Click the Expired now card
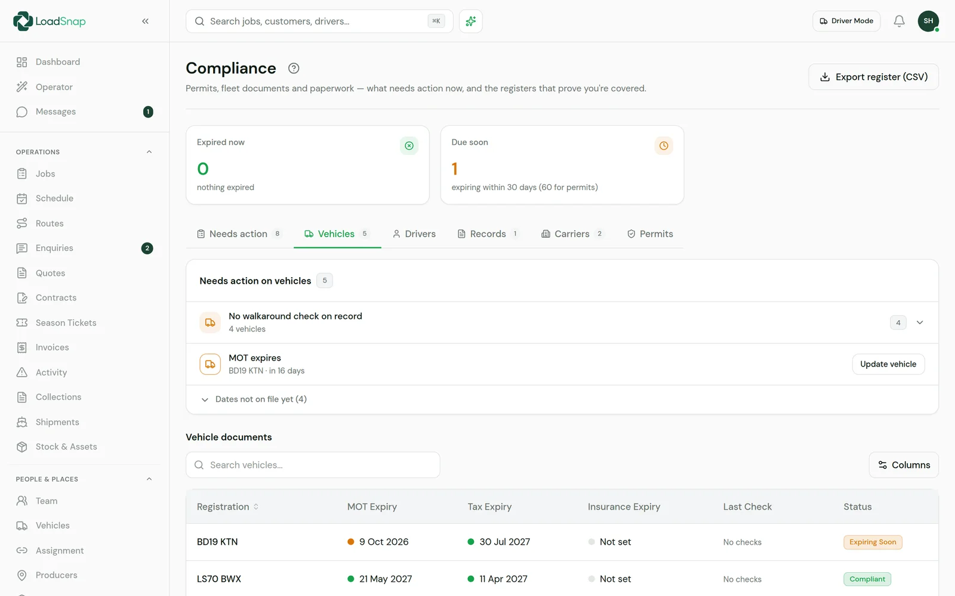The width and height of the screenshot is (955, 596). [x=307, y=165]
